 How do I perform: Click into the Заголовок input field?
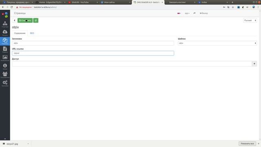(93, 43)
